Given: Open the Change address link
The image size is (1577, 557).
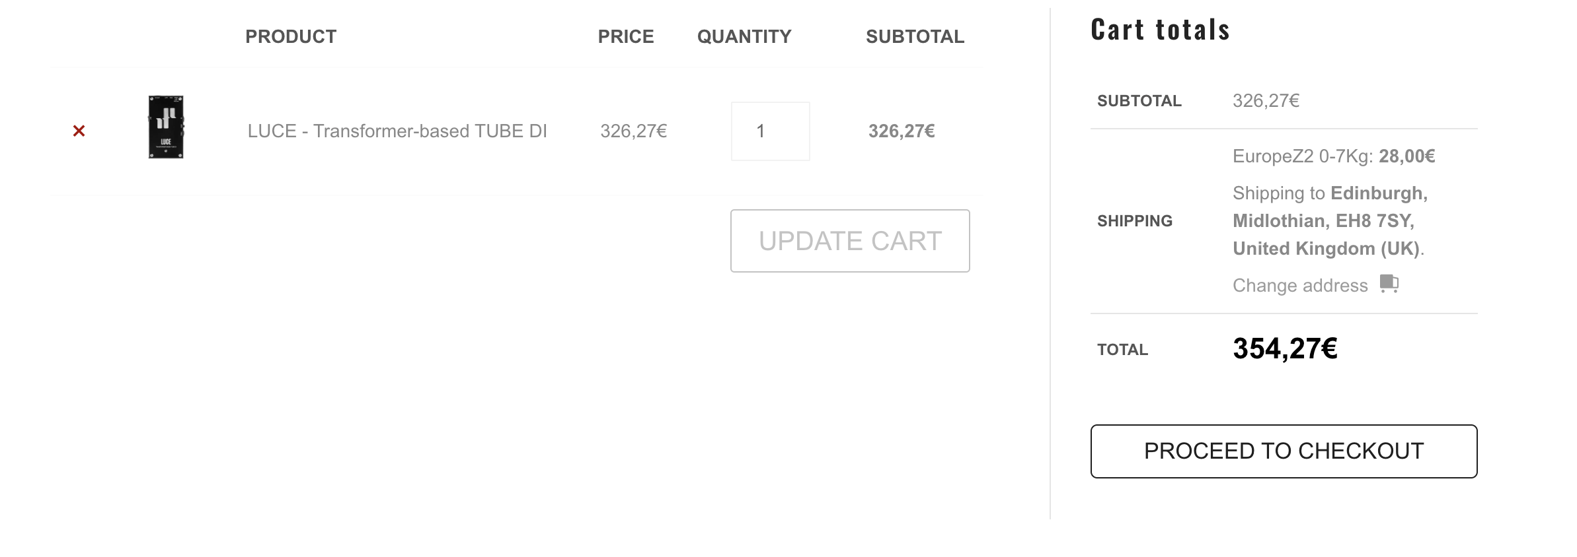Looking at the screenshot, I should click(1299, 285).
